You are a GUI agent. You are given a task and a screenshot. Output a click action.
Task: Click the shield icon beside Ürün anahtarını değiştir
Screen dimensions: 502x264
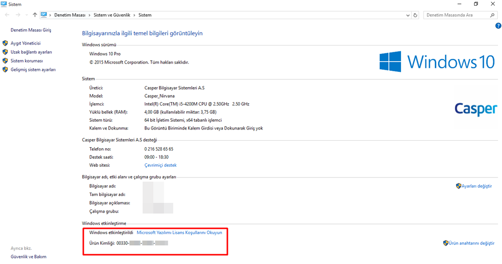tap(446, 243)
